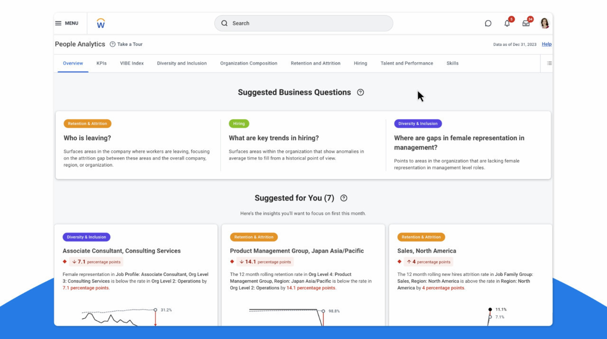
Task: Open the inbox tray icon
Action: (526, 23)
